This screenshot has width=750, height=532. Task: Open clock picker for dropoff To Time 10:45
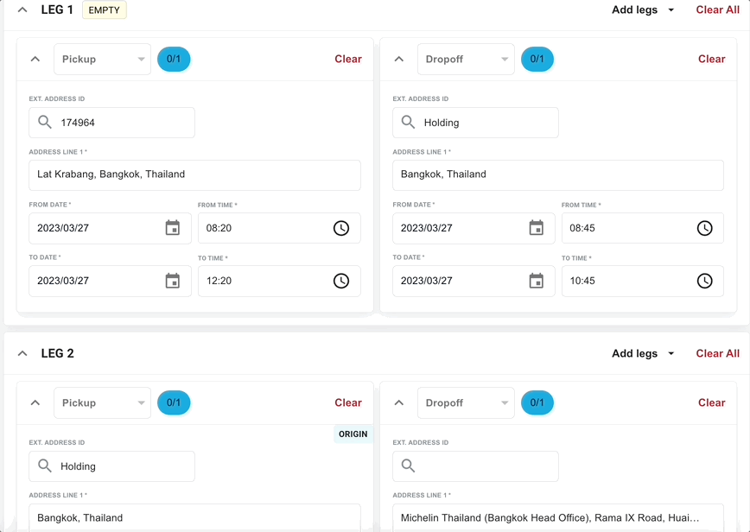point(704,281)
